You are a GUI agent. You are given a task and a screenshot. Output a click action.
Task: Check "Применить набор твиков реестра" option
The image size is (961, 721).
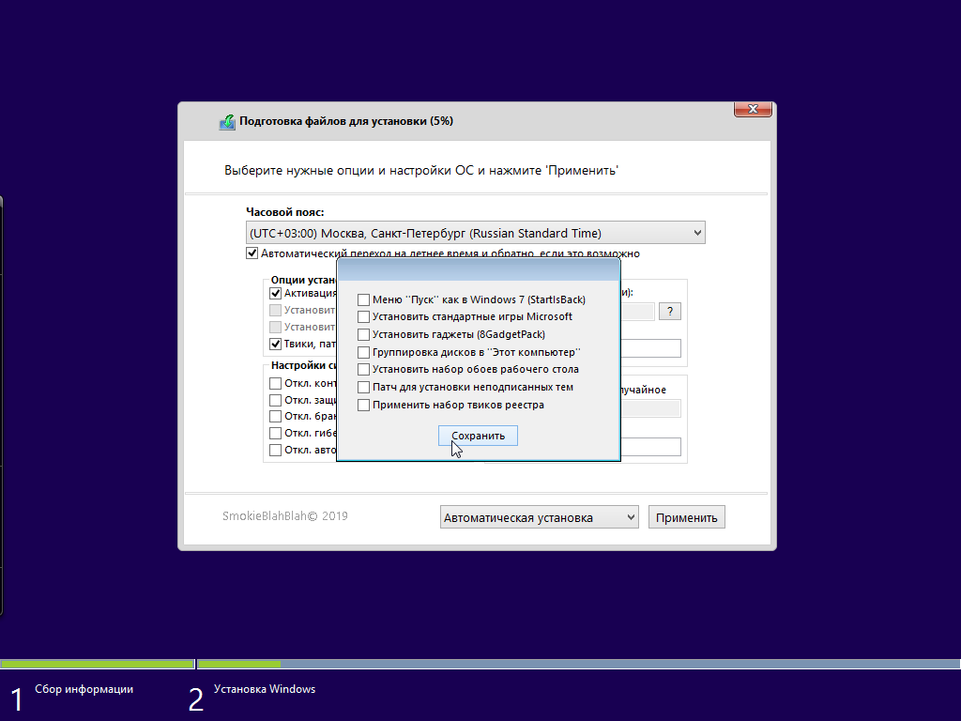coord(364,405)
